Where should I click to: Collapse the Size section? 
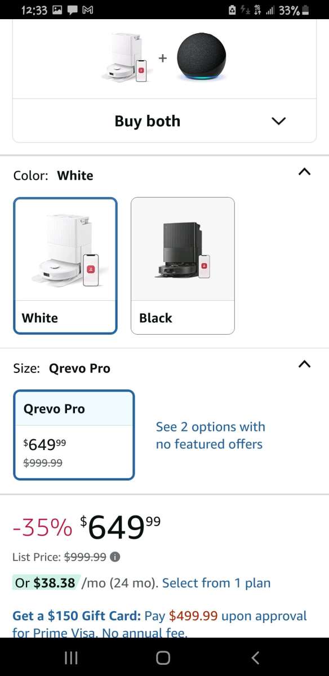coord(304,364)
